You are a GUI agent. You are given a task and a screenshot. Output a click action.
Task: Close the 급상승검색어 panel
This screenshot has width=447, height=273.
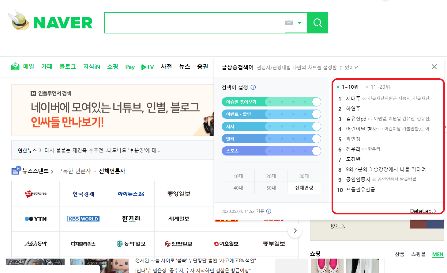point(434,67)
